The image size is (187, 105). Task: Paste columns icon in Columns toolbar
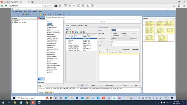coord(84,32)
